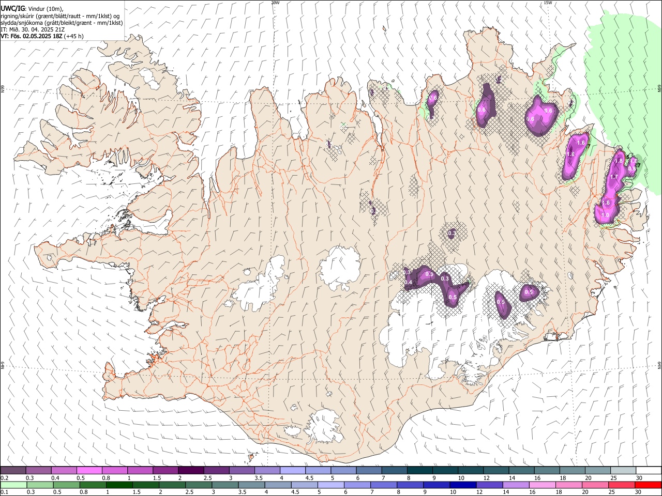This screenshot has width=662, height=496.
Task: Select the bright pink swatch starting at upper-row 0.5
Action: pyautogui.click(x=89, y=470)
